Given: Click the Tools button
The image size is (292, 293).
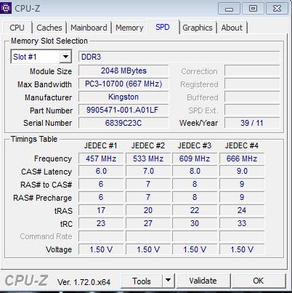Looking at the screenshot, I should (142, 281).
